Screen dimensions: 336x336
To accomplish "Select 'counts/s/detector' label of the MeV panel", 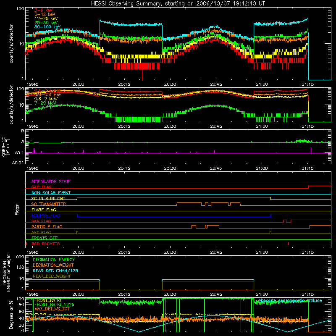I will pos(11,105).
